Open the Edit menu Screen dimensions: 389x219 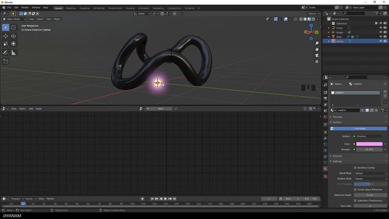[x=16, y=8]
